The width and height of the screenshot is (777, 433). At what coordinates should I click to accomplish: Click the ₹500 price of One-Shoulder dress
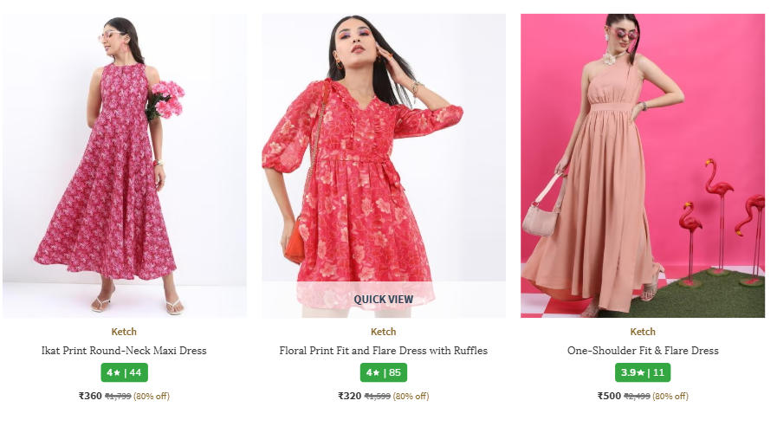[609, 396]
